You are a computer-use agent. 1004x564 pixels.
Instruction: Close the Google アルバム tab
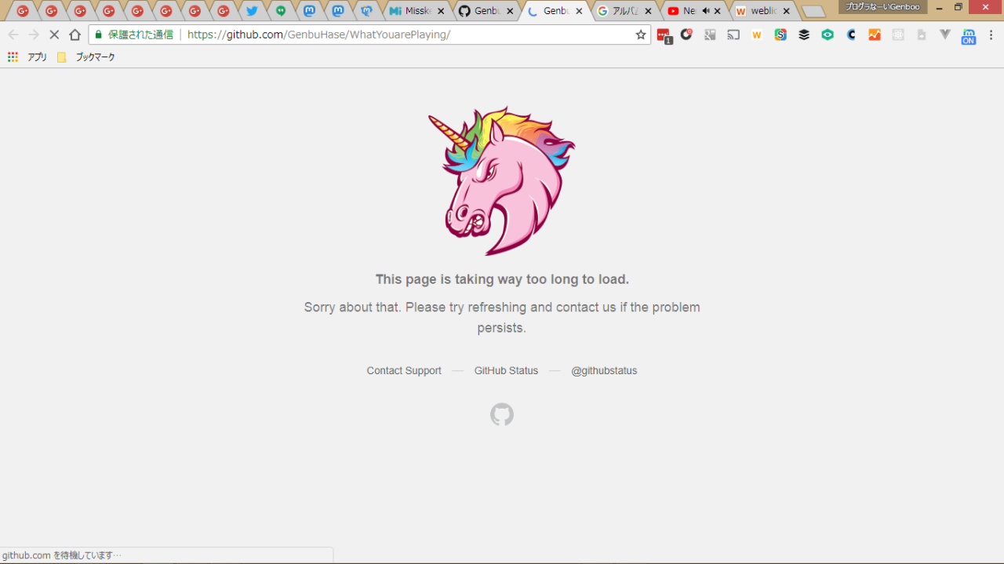click(648, 11)
